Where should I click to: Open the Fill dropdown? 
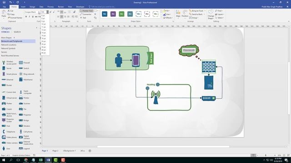point(166,11)
